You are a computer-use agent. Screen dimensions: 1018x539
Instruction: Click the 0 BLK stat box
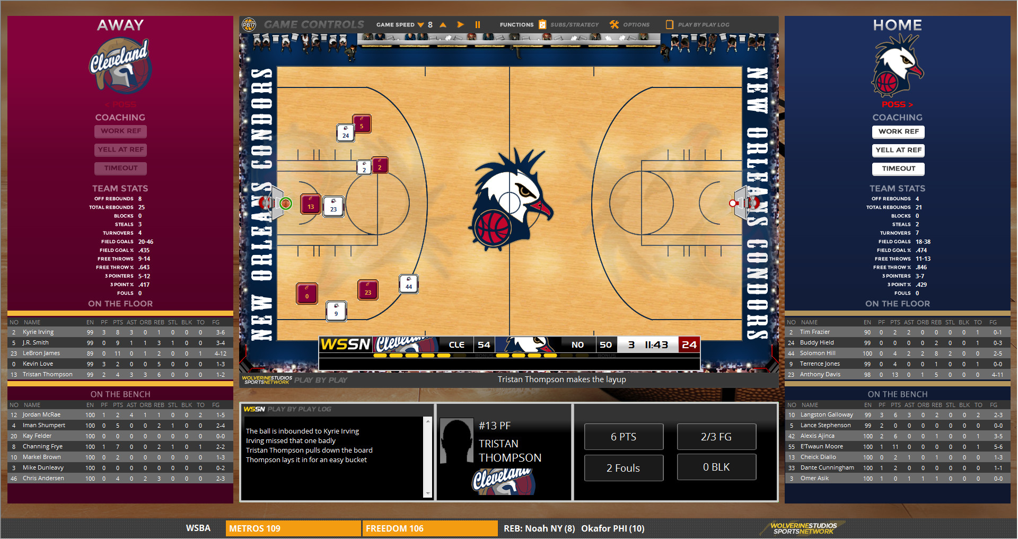point(716,467)
